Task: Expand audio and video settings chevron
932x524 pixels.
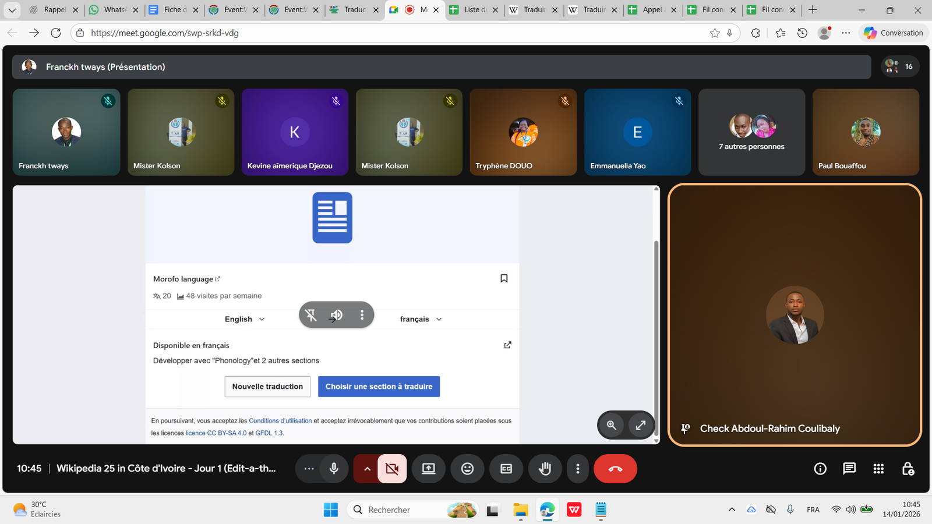Action: (366, 469)
